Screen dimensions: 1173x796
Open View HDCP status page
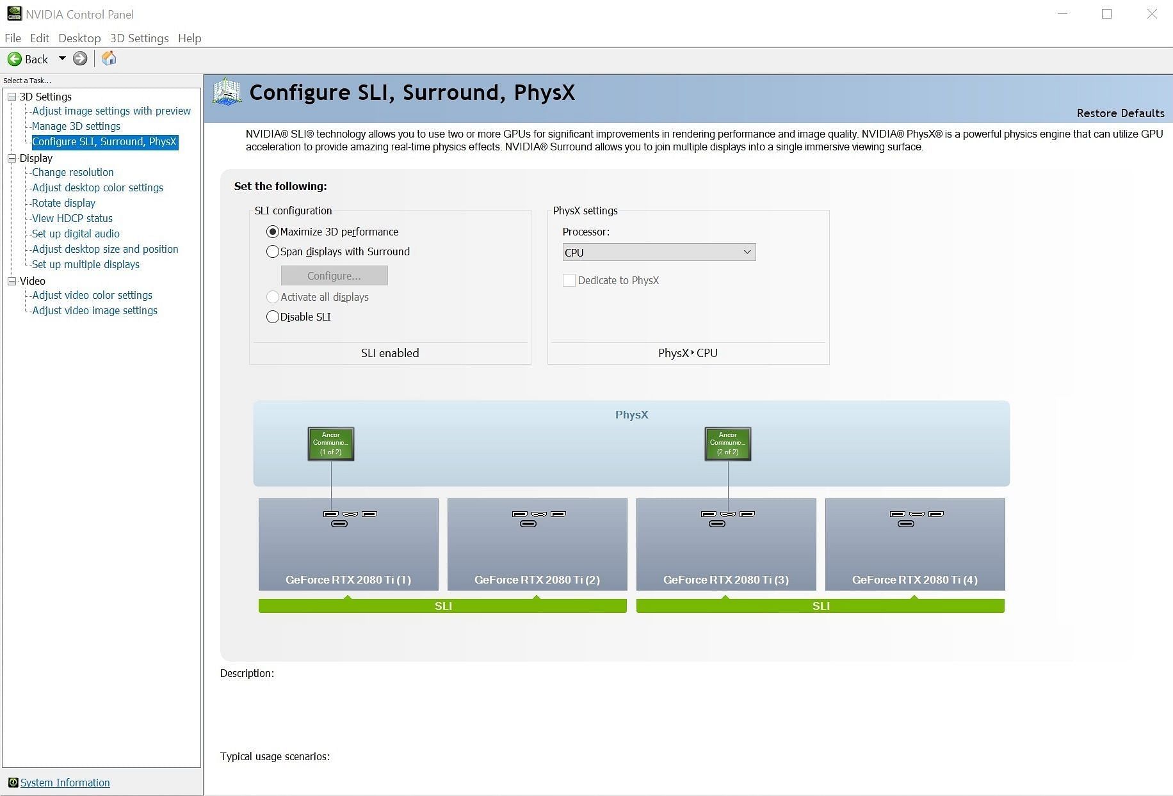(72, 218)
